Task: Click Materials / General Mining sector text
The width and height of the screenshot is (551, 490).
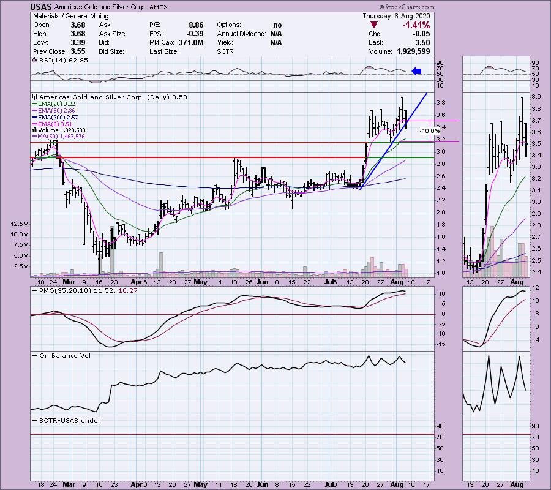Action: [70, 16]
